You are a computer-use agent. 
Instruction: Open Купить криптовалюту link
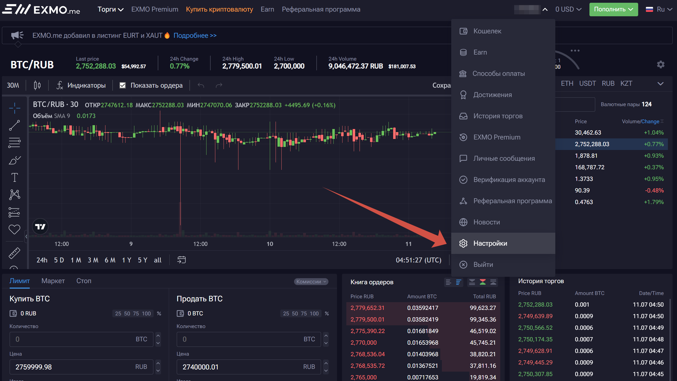coord(219,9)
